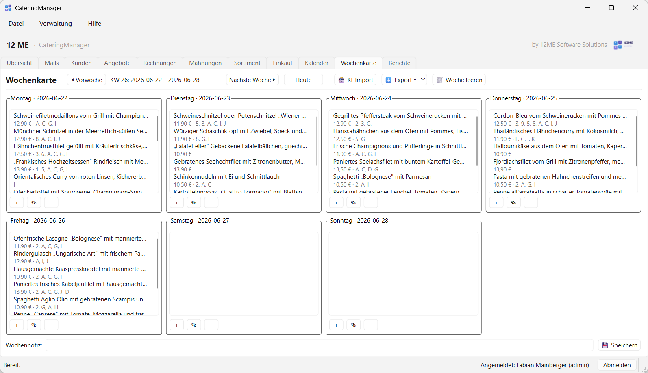This screenshot has height=373, width=648.
Task: Remove a dish from Freitag with minus
Action: 51,325
